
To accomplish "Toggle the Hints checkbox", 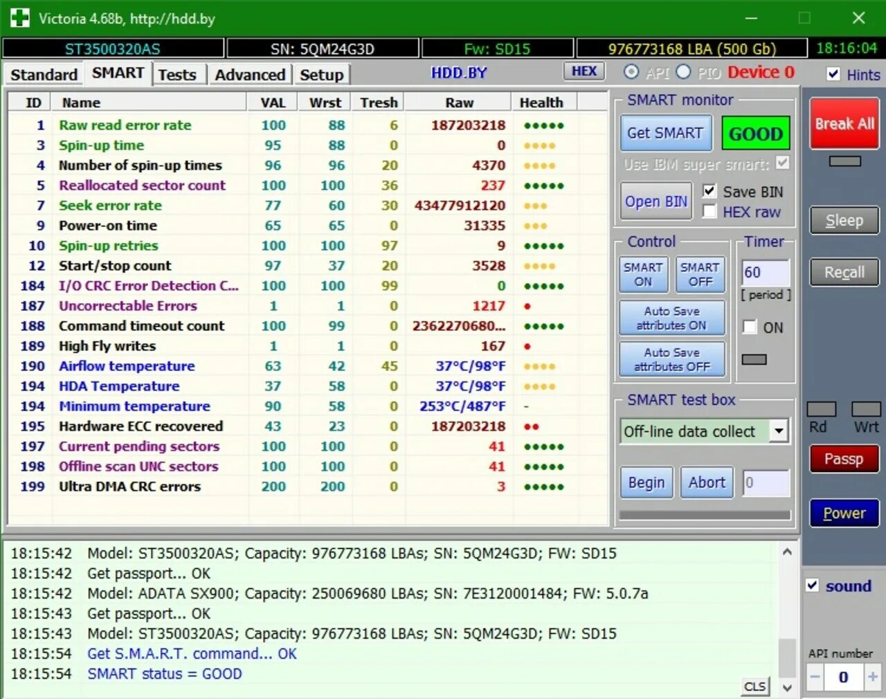I will pos(833,74).
